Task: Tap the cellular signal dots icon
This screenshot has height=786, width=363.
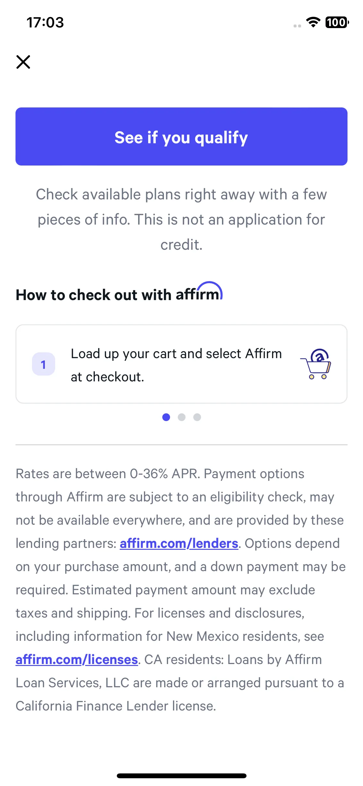Action: pos(297,26)
